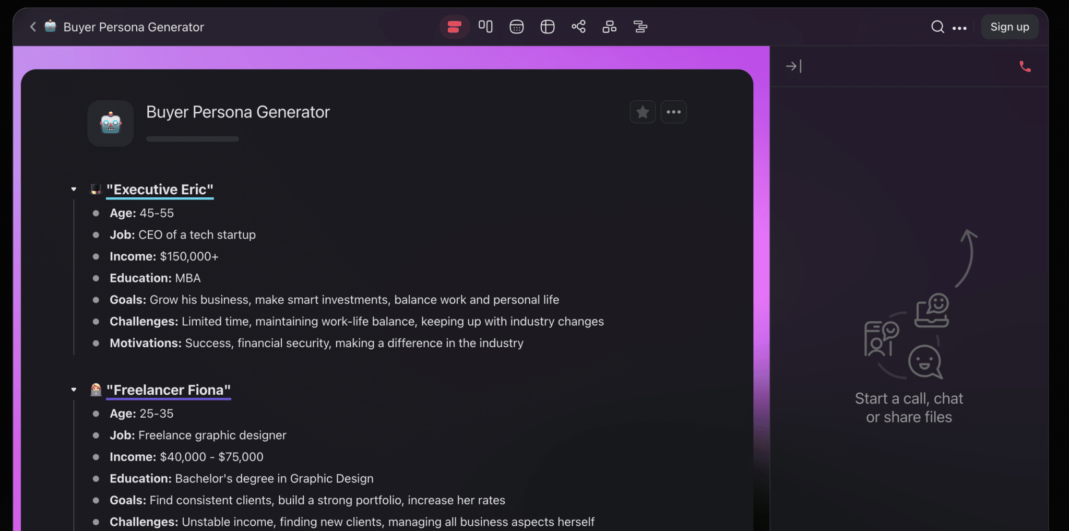Collapse the right chat sidebar panel
This screenshot has width=1069, height=531.
[793, 66]
